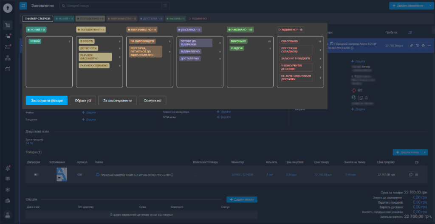
Task: Open the tasks checklist icon in sidebar
Action: [8, 47]
